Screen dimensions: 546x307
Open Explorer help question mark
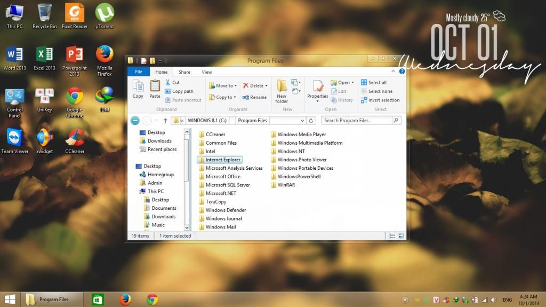(x=402, y=72)
